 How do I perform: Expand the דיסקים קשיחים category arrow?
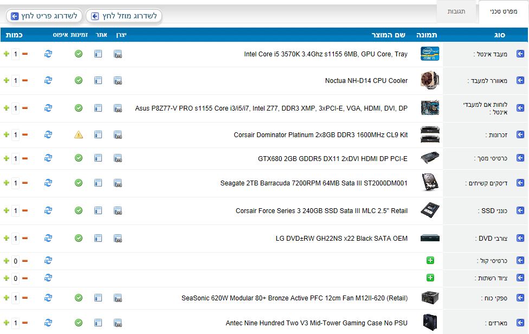coord(520,183)
